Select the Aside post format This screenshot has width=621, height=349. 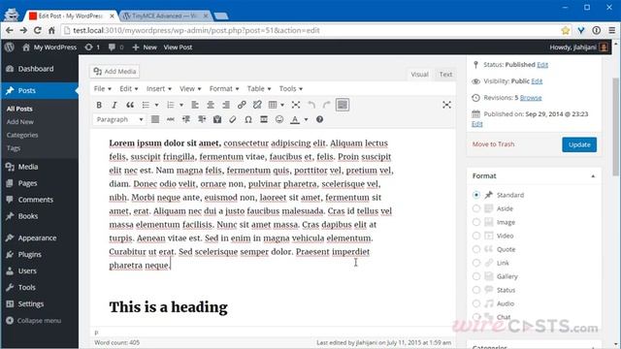coord(476,208)
